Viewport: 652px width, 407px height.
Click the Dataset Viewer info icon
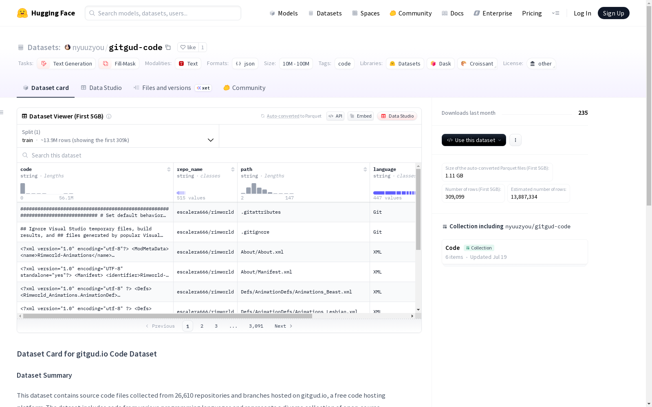(109, 116)
